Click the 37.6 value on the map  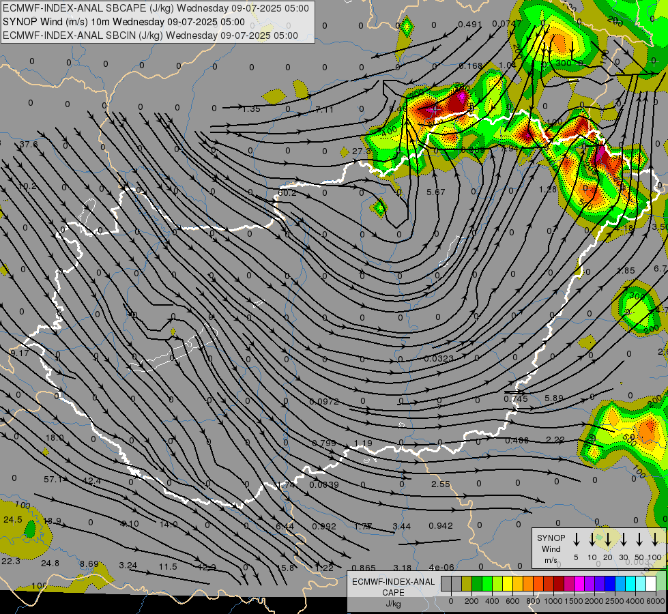29,145
